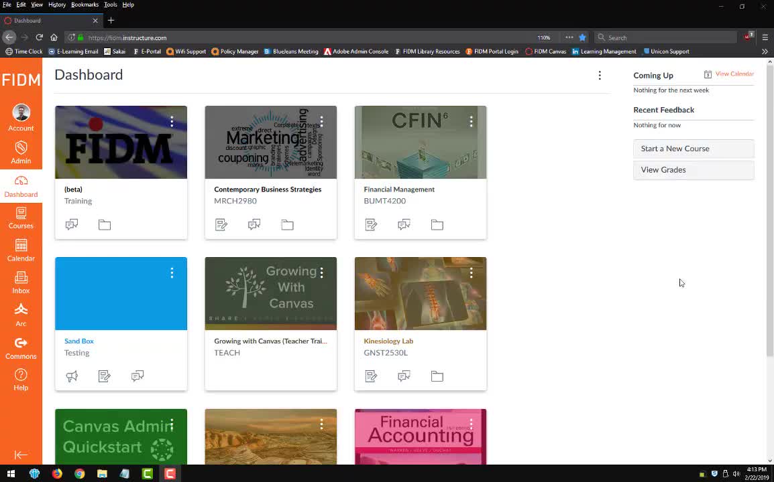774x482 pixels.
Task: Click the Financial Accounting card image
Action: [x=421, y=436]
